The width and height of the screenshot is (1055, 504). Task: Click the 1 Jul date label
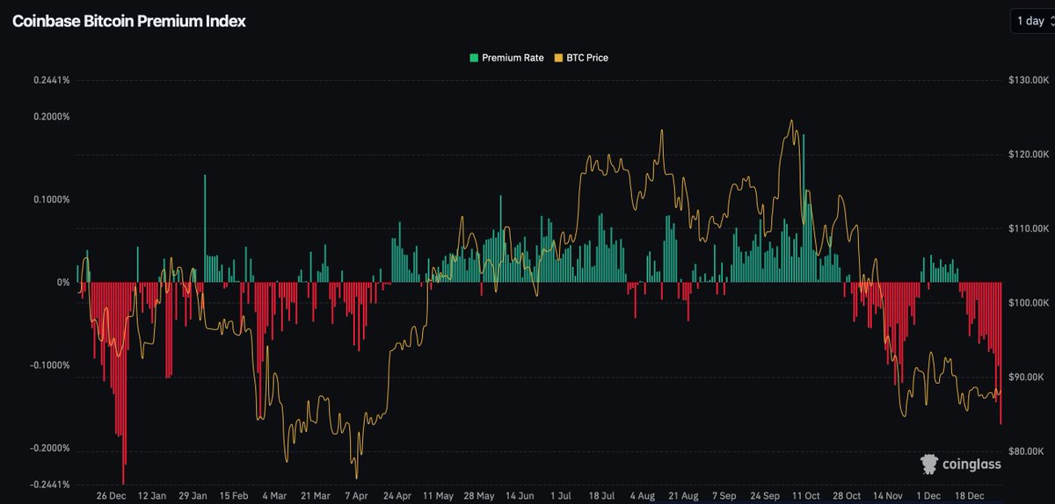point(563,496)
